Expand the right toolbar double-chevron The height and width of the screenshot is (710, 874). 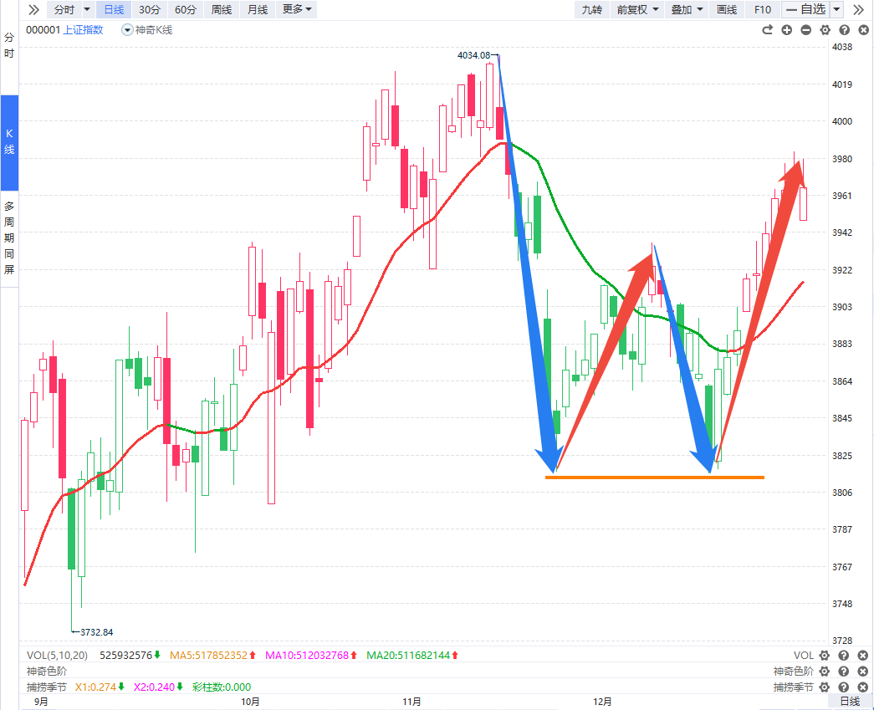[x=858, y=9]
